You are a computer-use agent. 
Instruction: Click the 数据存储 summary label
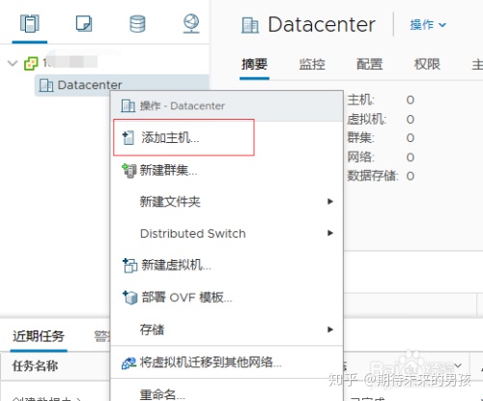[x=373, y=176]
